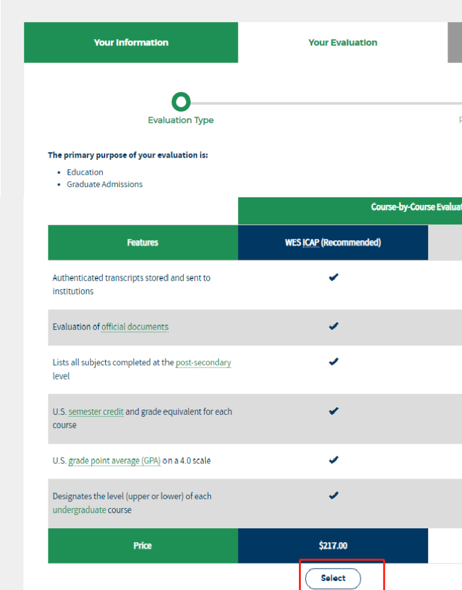Click checkmark for course level designation row
Screen dimensions: 462x590
pyautogui.click(x=334, y=495)
